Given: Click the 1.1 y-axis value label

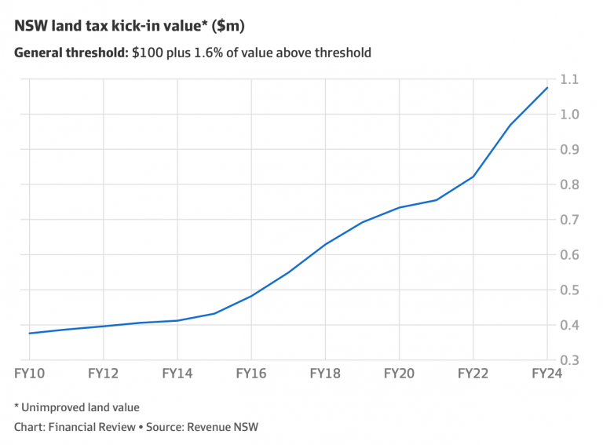Looking at the screenshot, I should coord(569,79).
